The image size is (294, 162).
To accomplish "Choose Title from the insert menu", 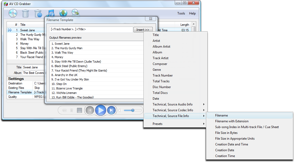I will (x=156, y=35).
